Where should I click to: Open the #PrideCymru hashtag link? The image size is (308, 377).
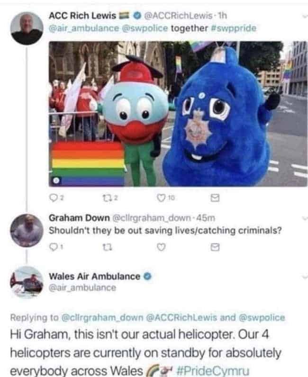[213, 370]
